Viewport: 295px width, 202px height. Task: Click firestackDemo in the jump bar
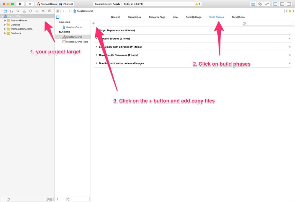pos(83,11)
